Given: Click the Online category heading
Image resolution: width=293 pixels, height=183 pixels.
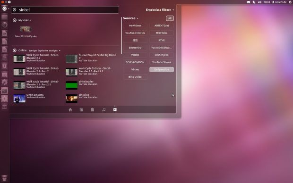Looking at the screenshot, I should [22, 50].
